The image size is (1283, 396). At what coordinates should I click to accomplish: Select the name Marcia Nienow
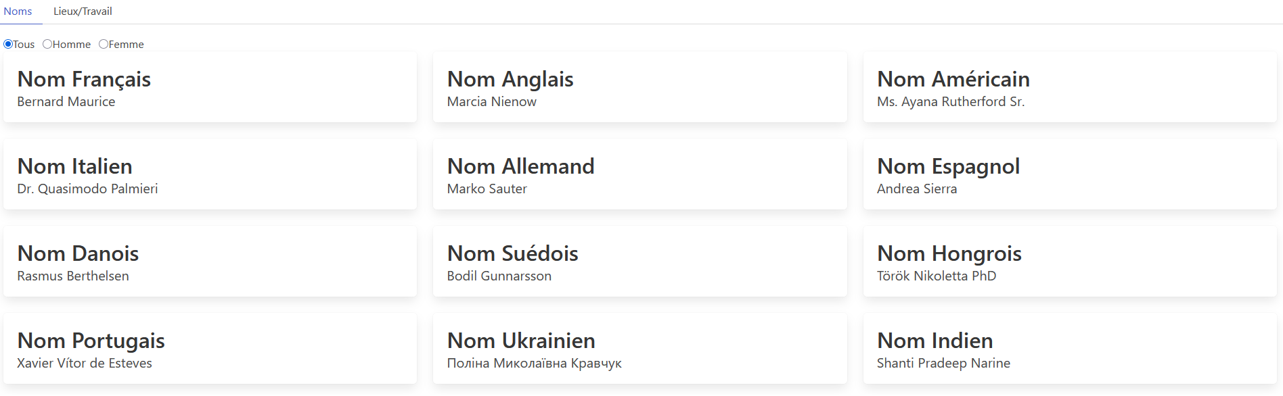click(x=492, y=101)
